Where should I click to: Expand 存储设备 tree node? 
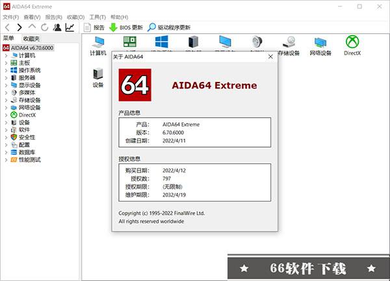coord(6,100)
